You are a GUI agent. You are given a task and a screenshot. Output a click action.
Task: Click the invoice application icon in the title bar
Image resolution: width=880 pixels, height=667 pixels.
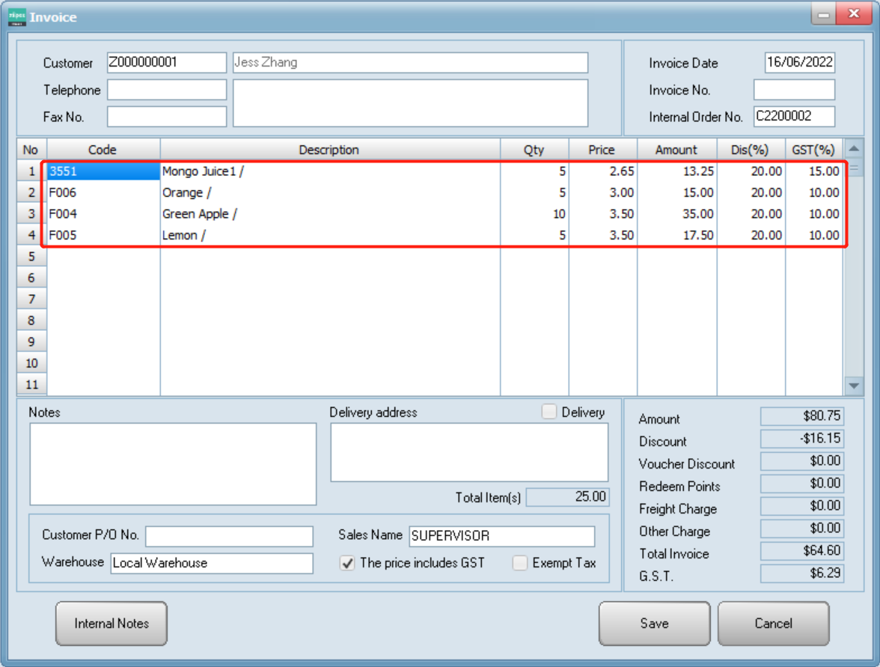[x=16, y=16]
